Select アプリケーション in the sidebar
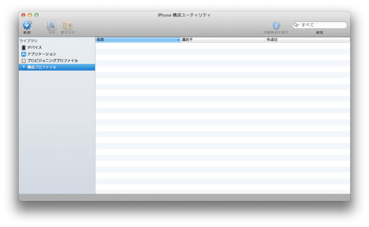The image size is (369, 227). [x=41, y=54]
